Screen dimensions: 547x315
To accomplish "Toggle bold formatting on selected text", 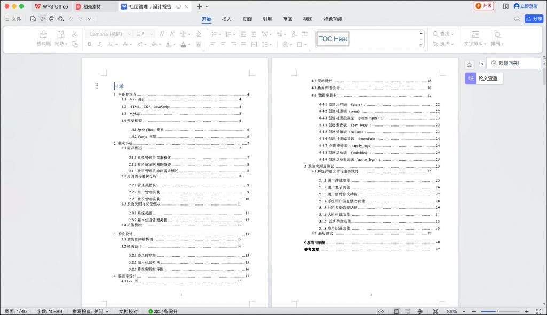I will tap(90, 44).
